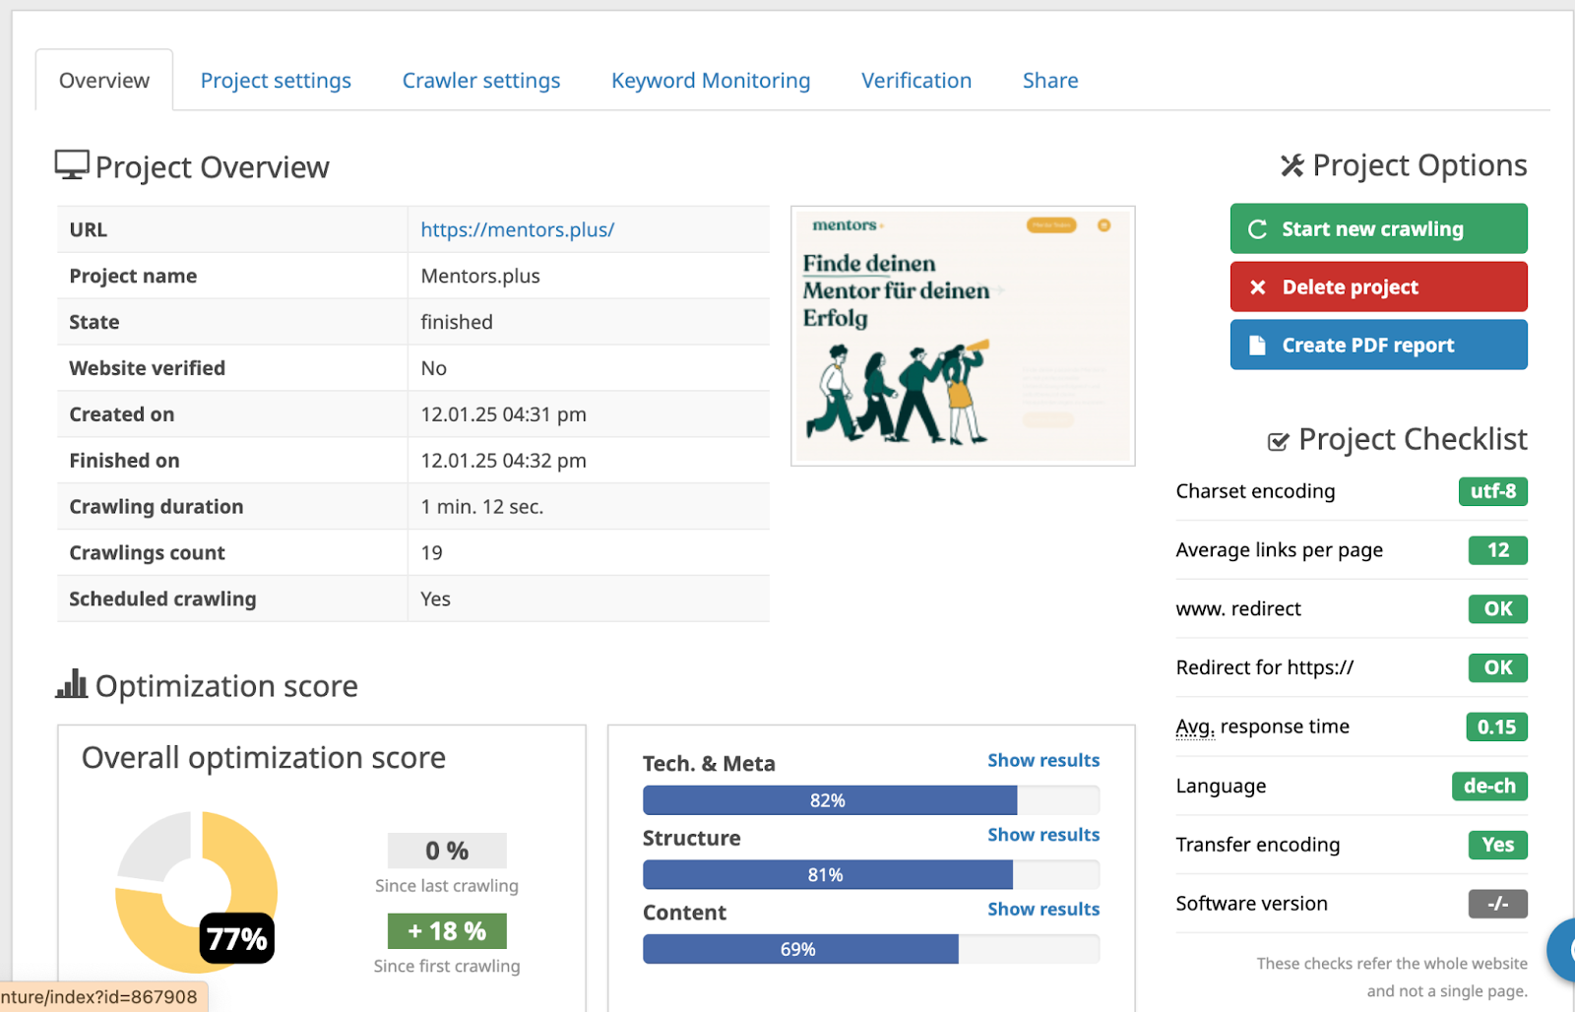1575x1012 pixels.
Task: Select the Share tab
Action: (x=1049, y=81)
